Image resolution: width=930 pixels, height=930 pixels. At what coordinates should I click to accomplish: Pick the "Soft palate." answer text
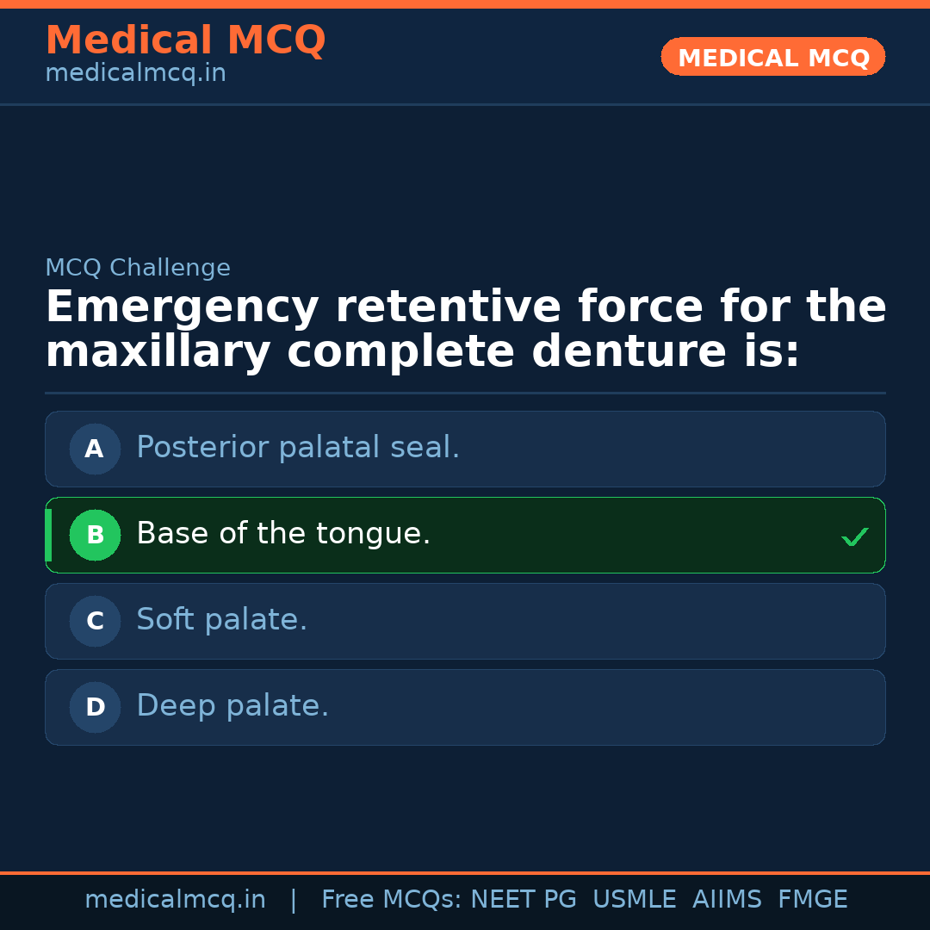221,620
